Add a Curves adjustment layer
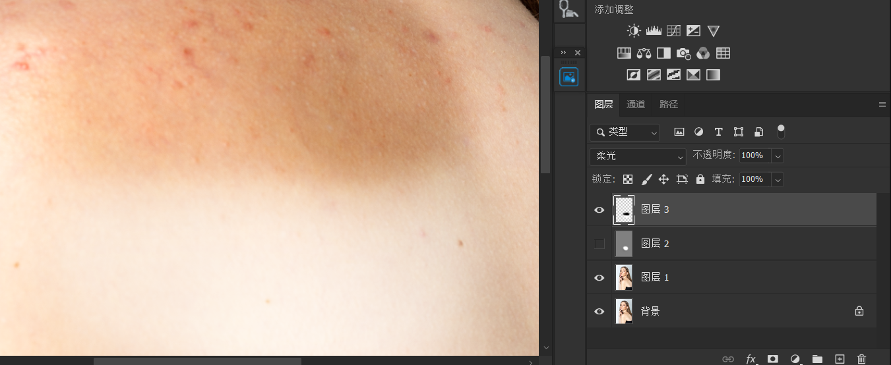The image size is (891, 365). coord(673,30)
